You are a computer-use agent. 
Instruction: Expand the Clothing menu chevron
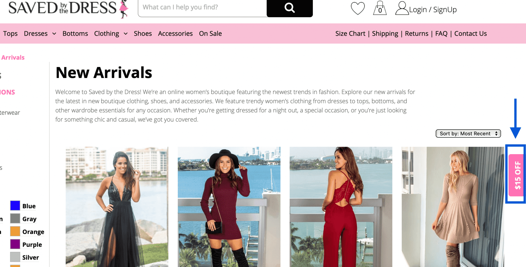tap(126, 34)
